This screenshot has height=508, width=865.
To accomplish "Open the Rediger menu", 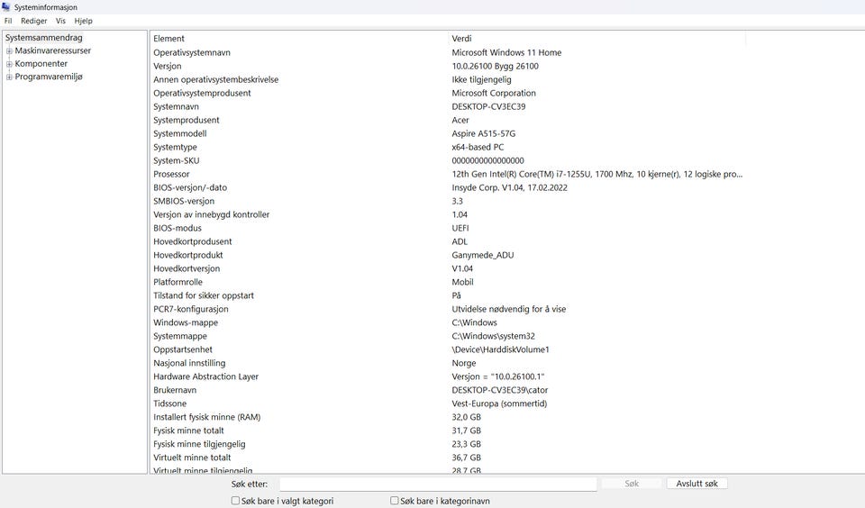I will [x=33, y=21].
